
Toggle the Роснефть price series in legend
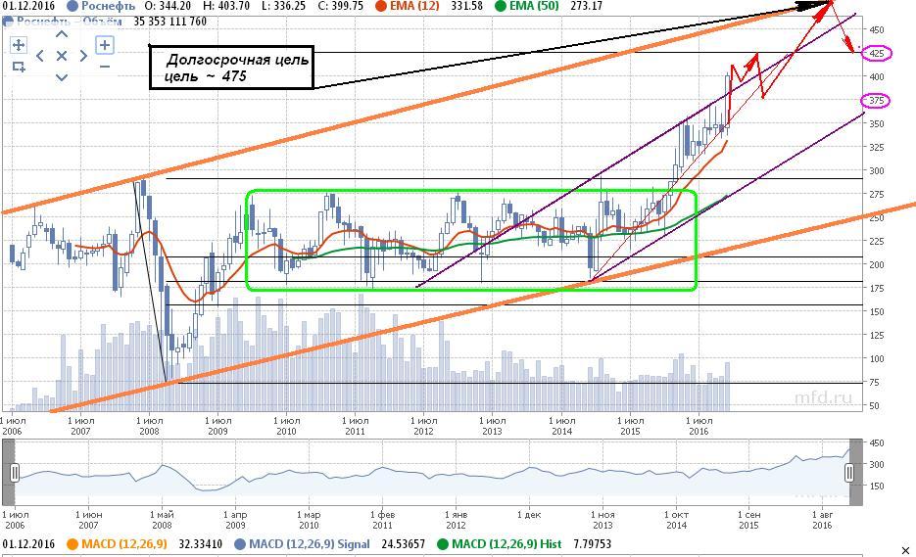click(x=72, y=6)
